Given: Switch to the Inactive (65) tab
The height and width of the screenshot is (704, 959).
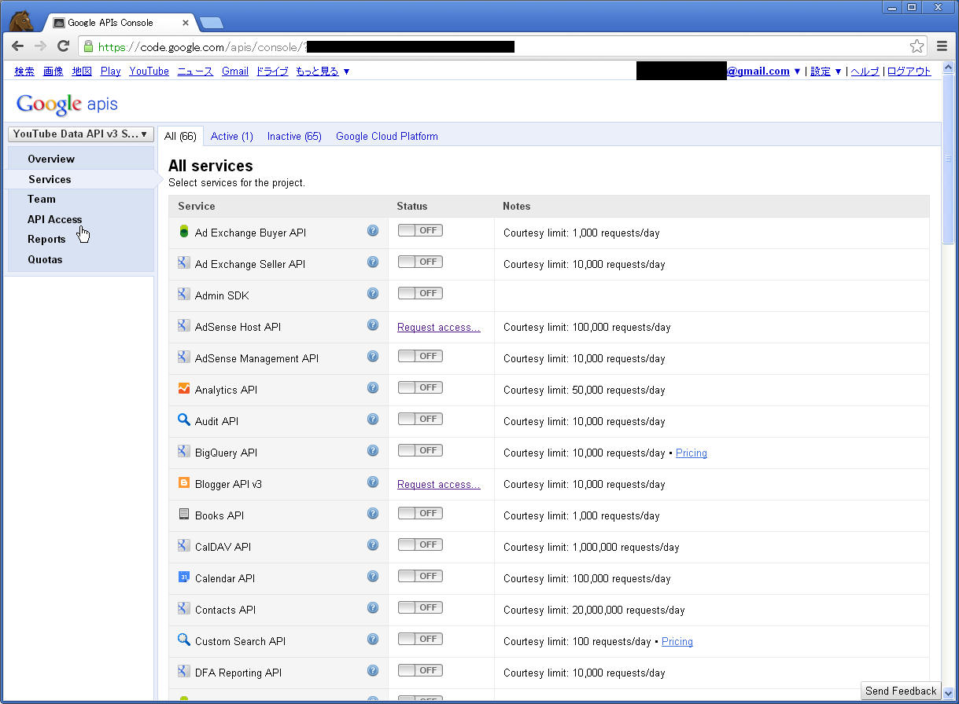Looking at the screenshot, I should tap(294, 136).
